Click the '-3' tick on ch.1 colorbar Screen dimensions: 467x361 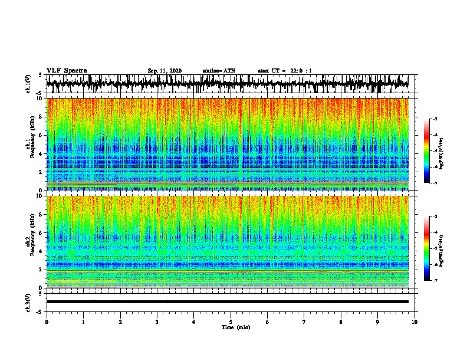coord(435,119)
